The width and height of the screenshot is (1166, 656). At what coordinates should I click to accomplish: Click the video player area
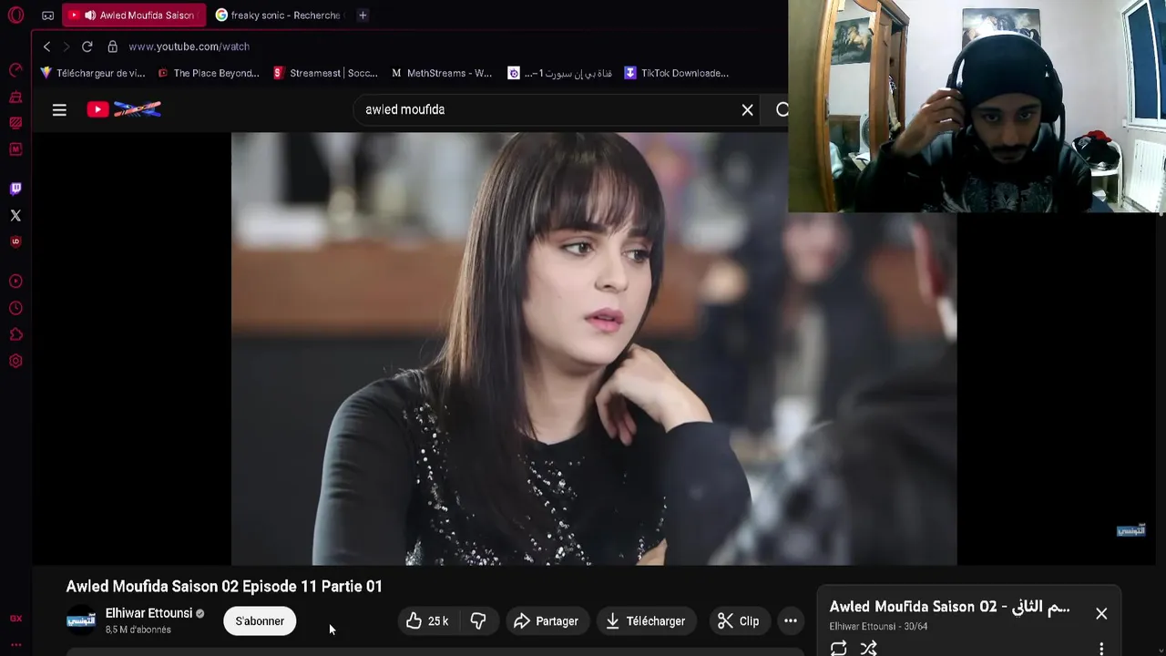coord(594,348)
